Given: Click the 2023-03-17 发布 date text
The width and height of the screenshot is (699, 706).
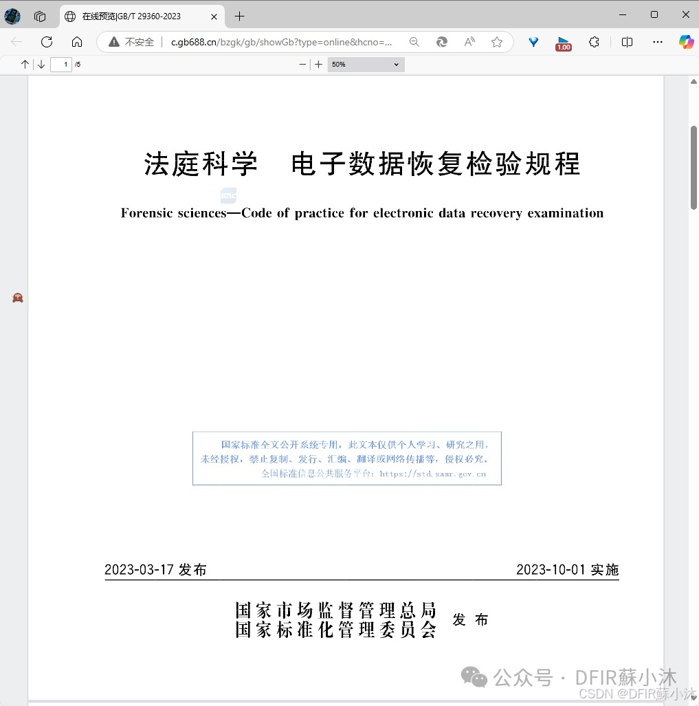Looking at the screenshot, I should click(155, 570).
